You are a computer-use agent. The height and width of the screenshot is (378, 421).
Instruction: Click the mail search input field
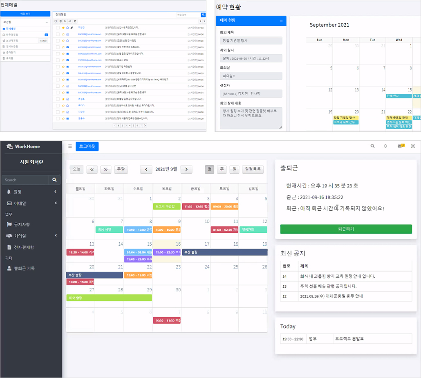tap(188, 15)
